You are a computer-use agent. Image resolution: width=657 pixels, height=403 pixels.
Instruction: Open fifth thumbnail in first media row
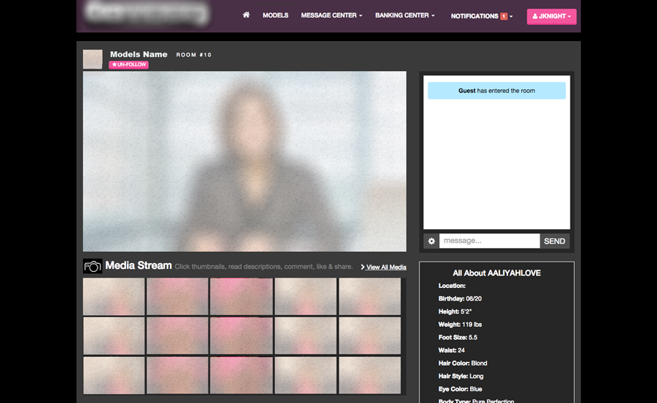[370, 297]
